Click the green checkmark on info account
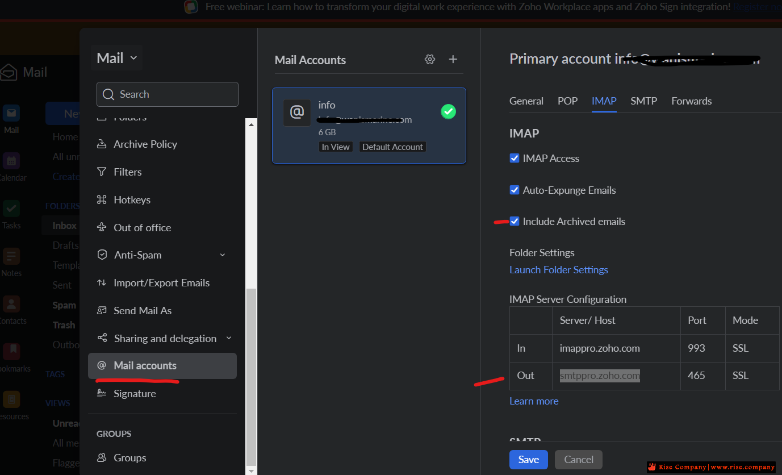This screenshot has width=782, height=475. pos(448,111)
